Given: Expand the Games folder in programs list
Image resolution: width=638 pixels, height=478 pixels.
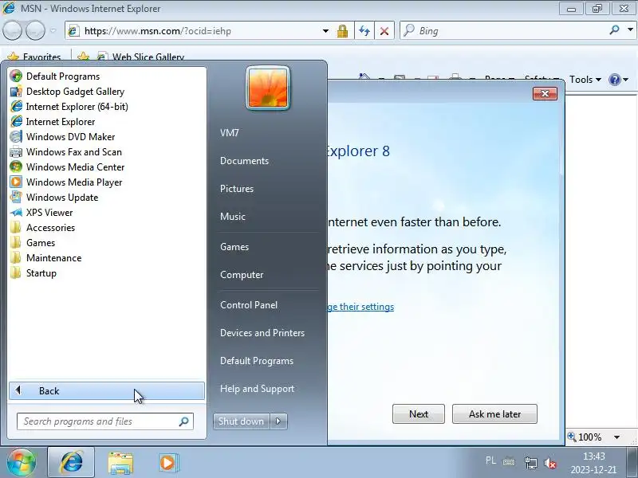Looking at the screenshot, I should [32, 243].
